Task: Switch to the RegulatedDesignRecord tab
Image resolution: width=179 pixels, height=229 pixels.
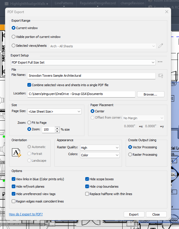Action: 97,3
